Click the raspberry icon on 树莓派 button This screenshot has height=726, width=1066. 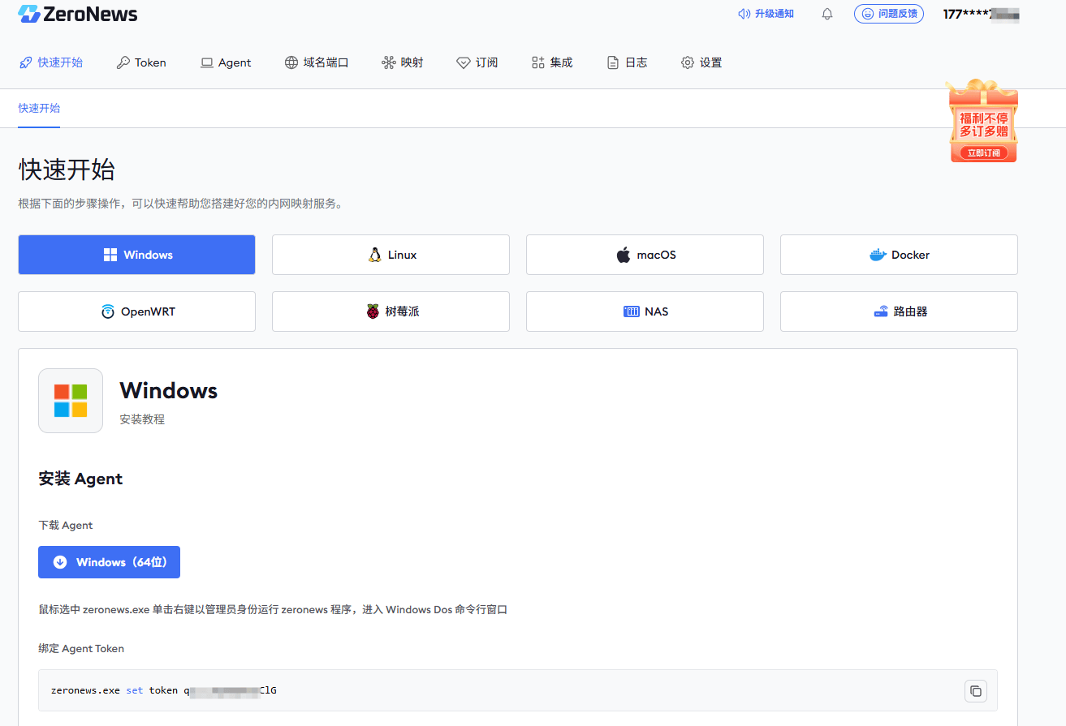tap(373, 311)
